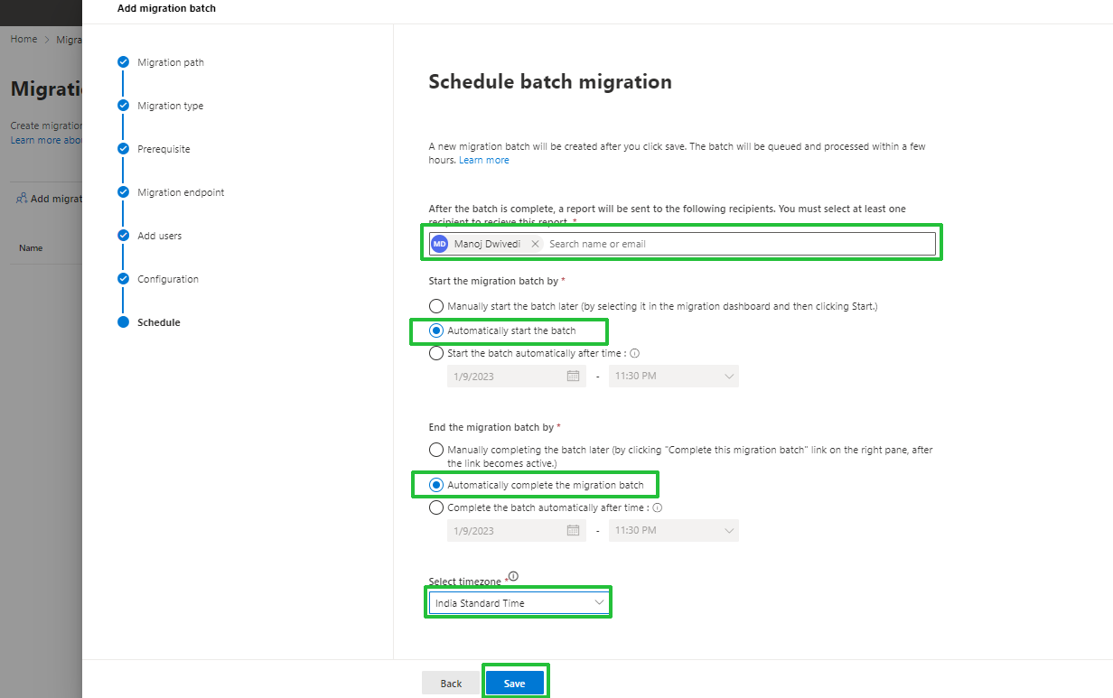This screenshot has width=1113, height=698.
Task: Select Manually start the batch later
Action: click(x=437, y=306)
